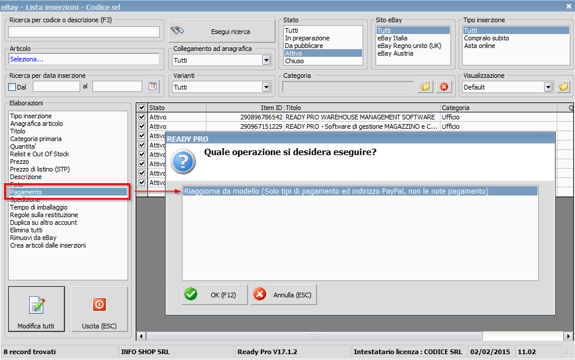Select 'Pagamento' in Elaborazioni
Screen dimensions: 575x360
pos(68,192)
